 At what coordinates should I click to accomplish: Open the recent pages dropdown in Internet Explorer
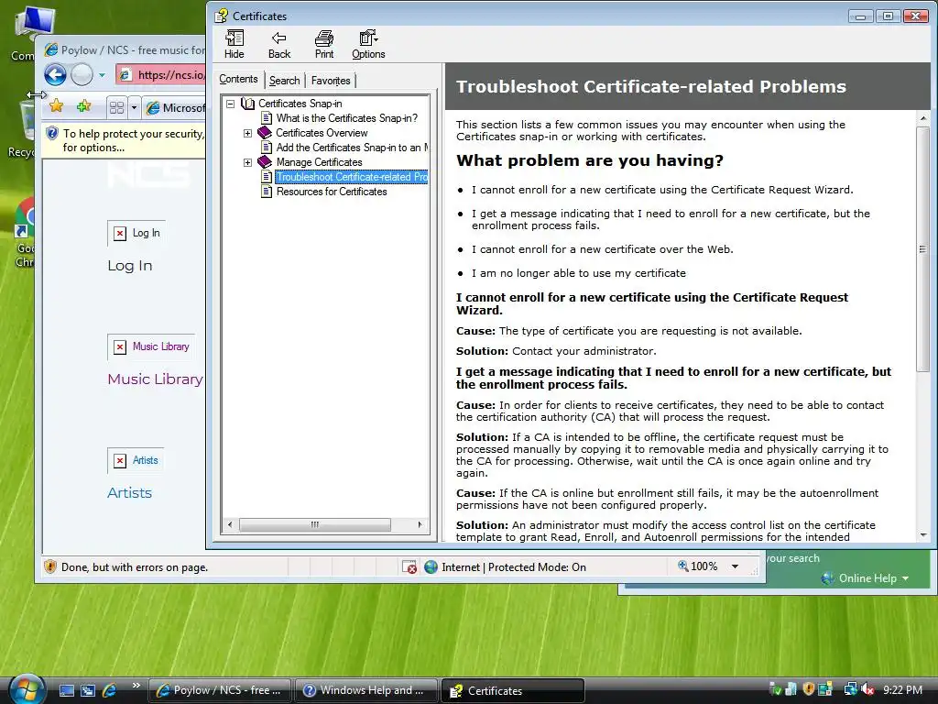pyautogui.click(x=102, y=75)
